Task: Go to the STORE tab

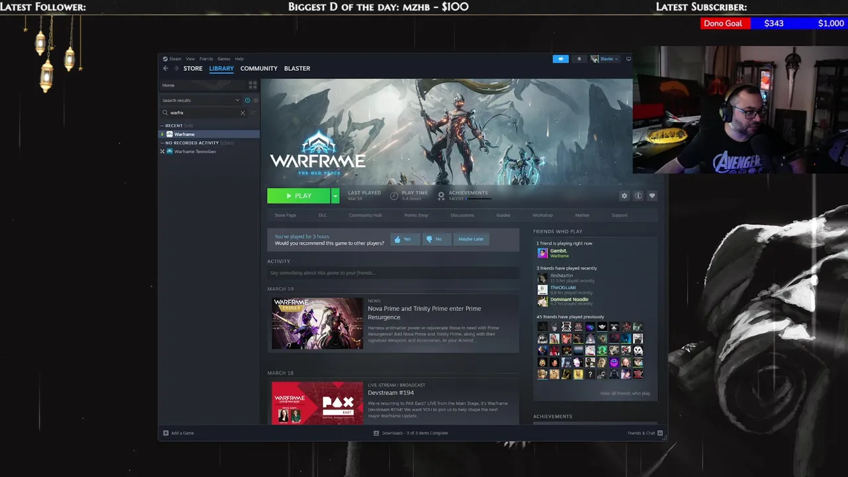Action: pyautogui.click(x=193, y=68)
